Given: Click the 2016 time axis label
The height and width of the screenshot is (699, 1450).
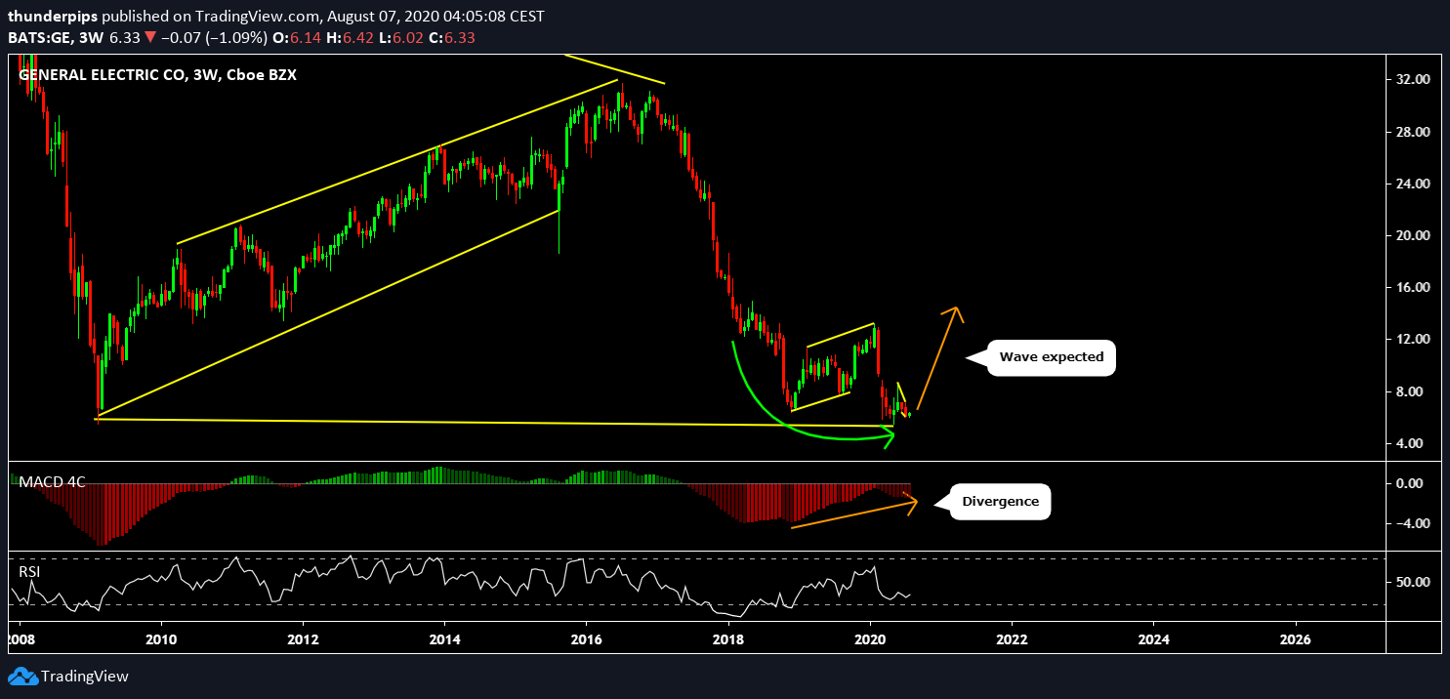Looking at the screenshot, I should point(586,640).
